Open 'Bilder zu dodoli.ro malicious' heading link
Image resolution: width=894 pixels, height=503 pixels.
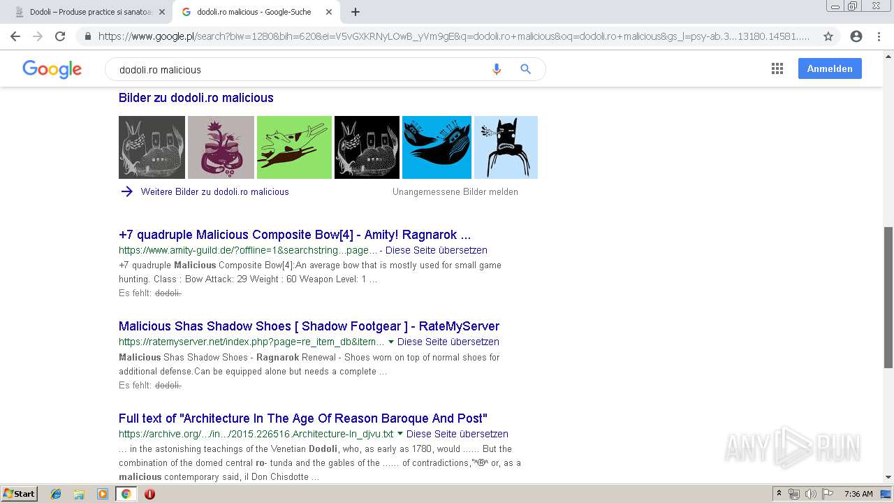(x=196, y=98)
